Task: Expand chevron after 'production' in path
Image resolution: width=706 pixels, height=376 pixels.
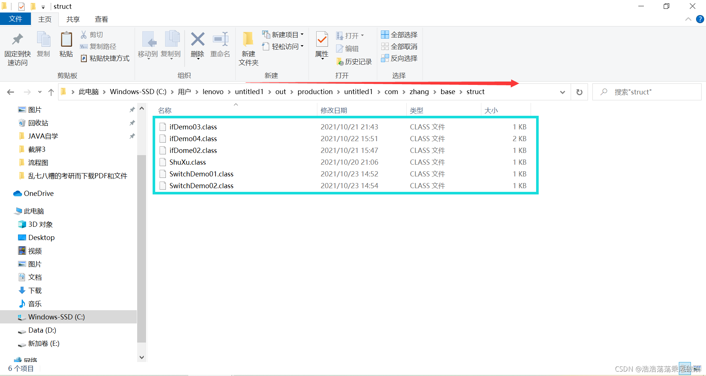Action: [338, 92]
